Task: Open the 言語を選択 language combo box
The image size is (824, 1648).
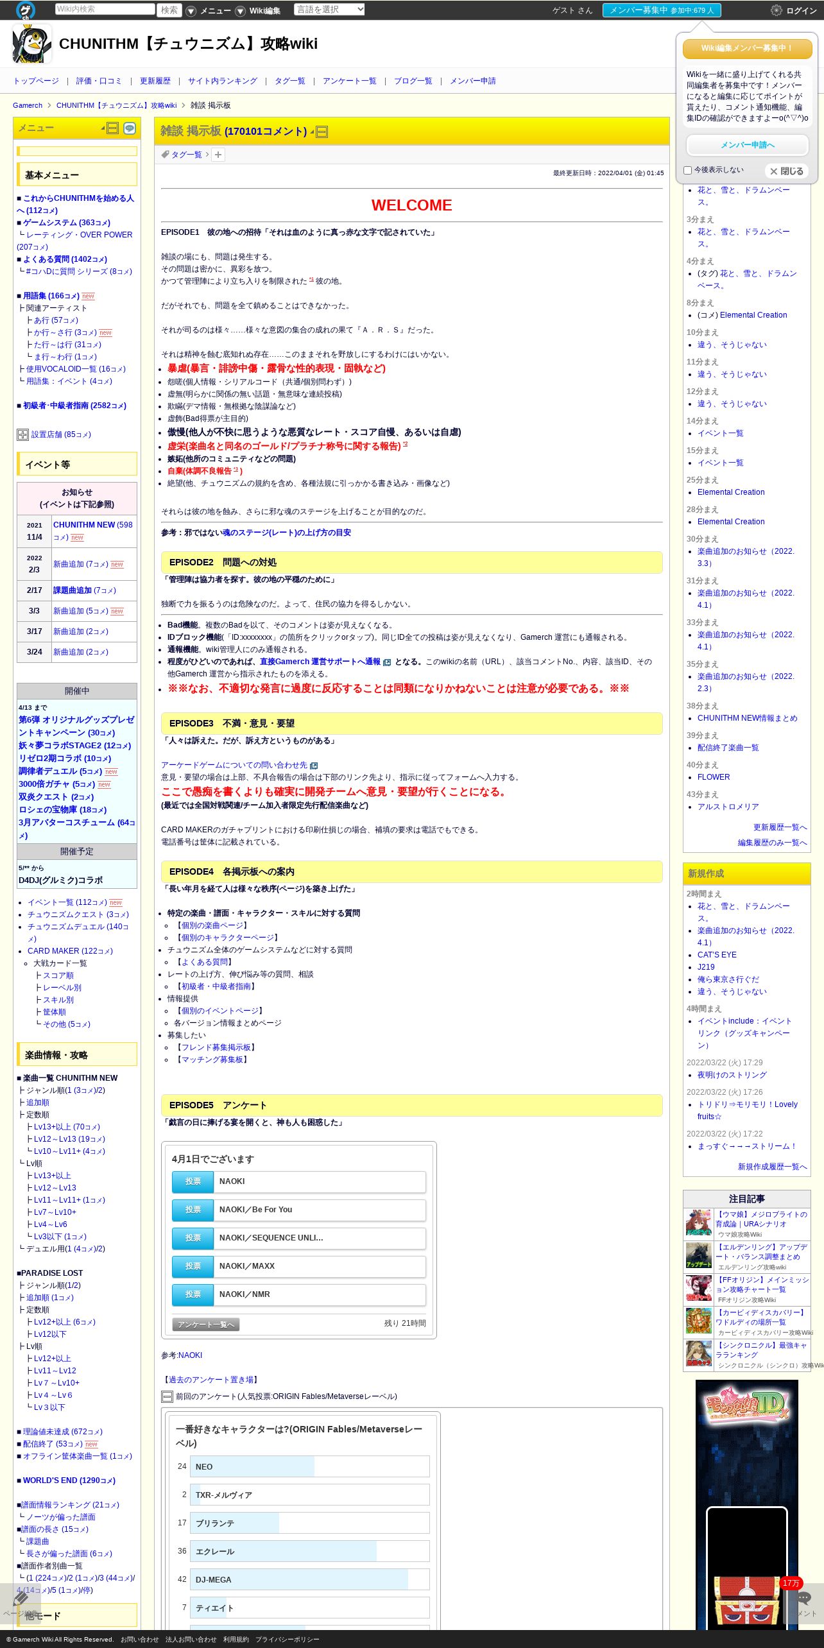Action: coord(329,10)
